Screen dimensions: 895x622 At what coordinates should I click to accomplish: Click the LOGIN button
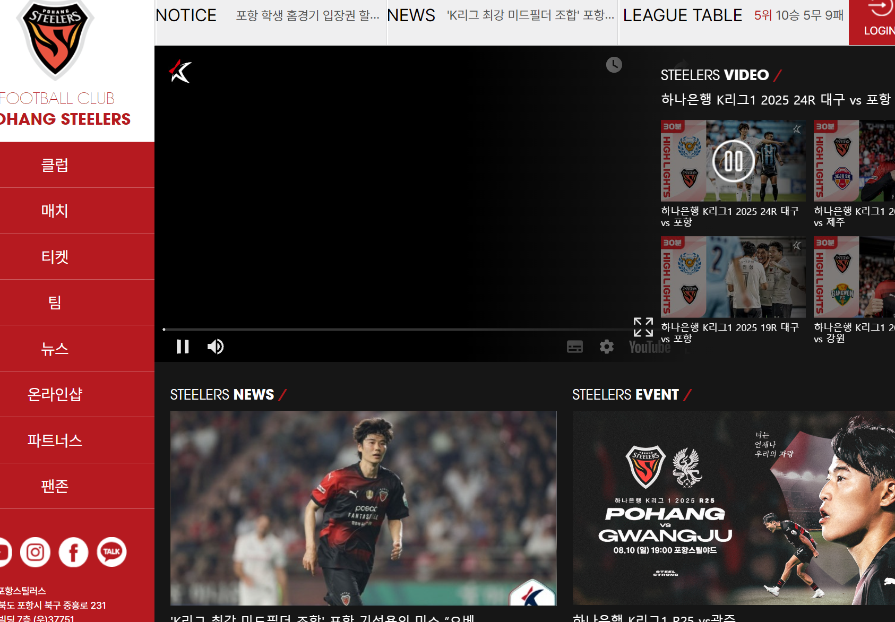coord(872,22)
